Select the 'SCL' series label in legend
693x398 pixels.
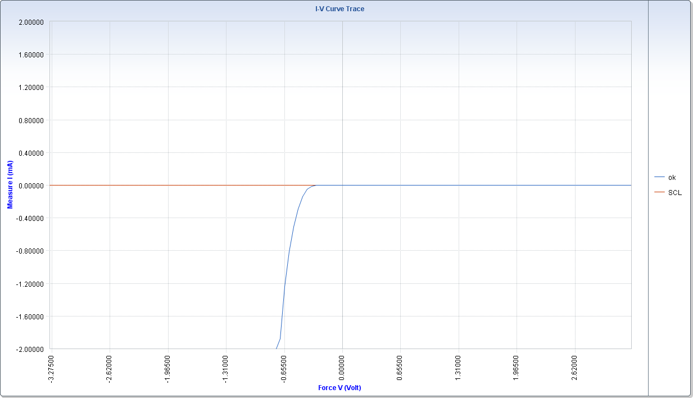tap(674, 192)
